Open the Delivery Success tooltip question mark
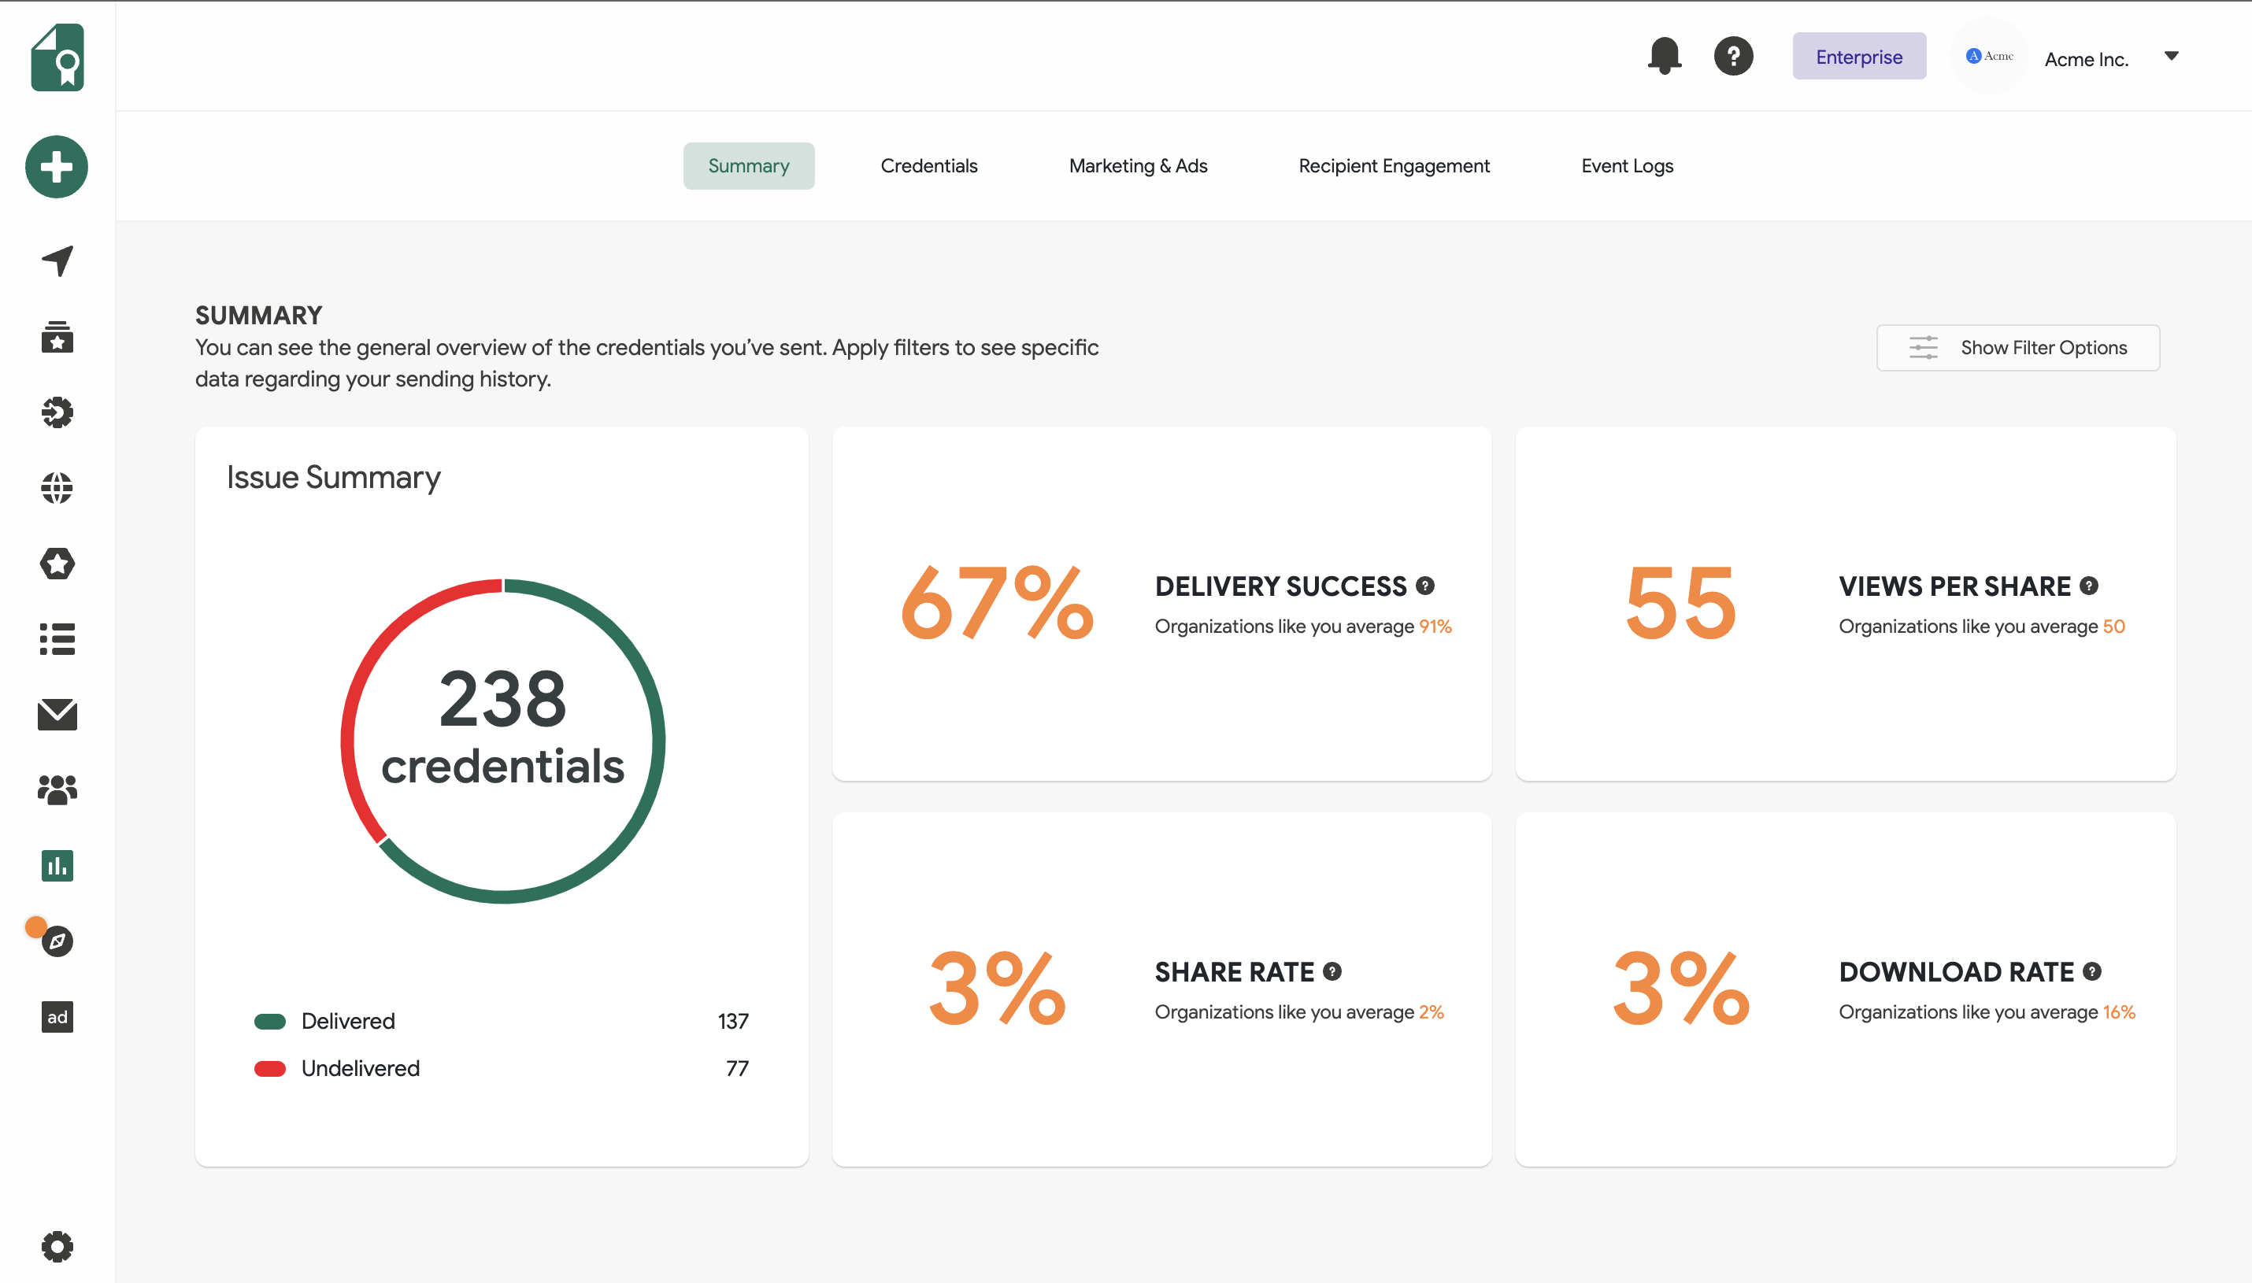 (x=1425, y=585)
